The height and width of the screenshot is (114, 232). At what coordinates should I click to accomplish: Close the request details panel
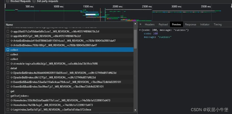140,25
